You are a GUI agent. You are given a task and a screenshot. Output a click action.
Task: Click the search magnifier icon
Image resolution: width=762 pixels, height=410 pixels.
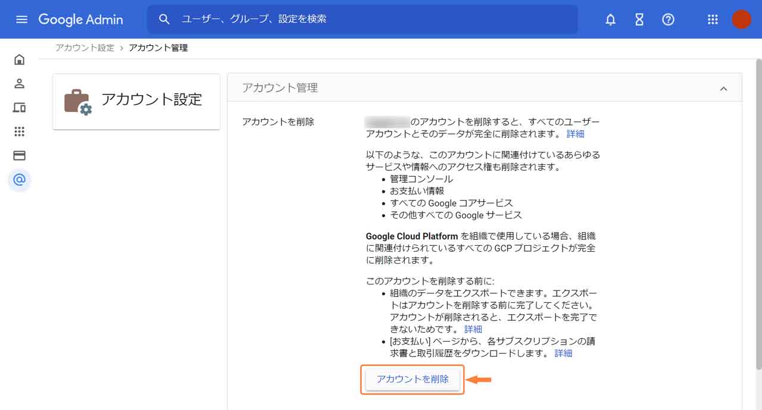(164, 19)
